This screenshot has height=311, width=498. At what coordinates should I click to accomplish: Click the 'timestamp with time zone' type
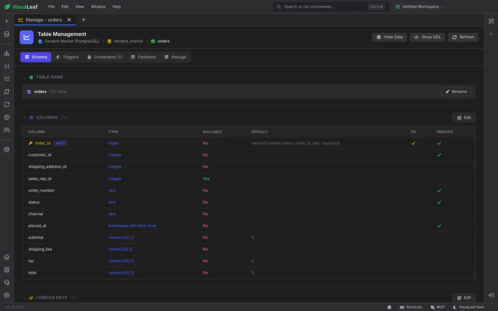coord(132,226)
